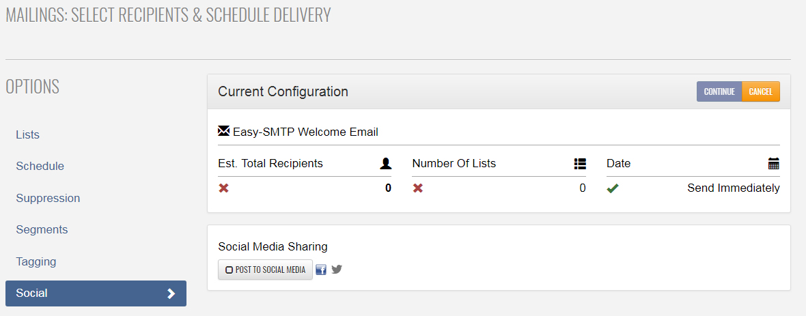Click the chevron arrow on the Social option
Screen dimensions: 806x316
point(171,293)
